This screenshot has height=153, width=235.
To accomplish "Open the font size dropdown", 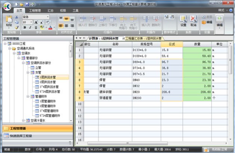I will [x=31, y=22].
